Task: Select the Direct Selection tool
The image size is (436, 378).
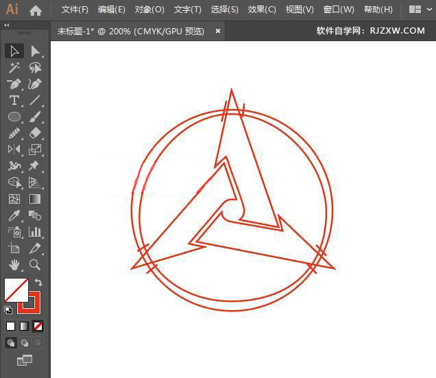Action: (35, 51)
